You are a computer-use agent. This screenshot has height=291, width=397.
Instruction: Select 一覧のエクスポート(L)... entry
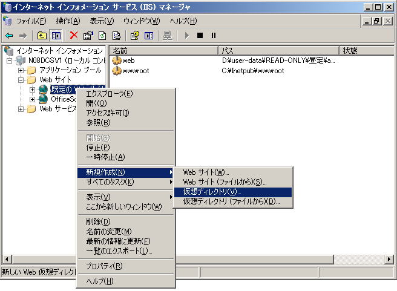(126, 251)
